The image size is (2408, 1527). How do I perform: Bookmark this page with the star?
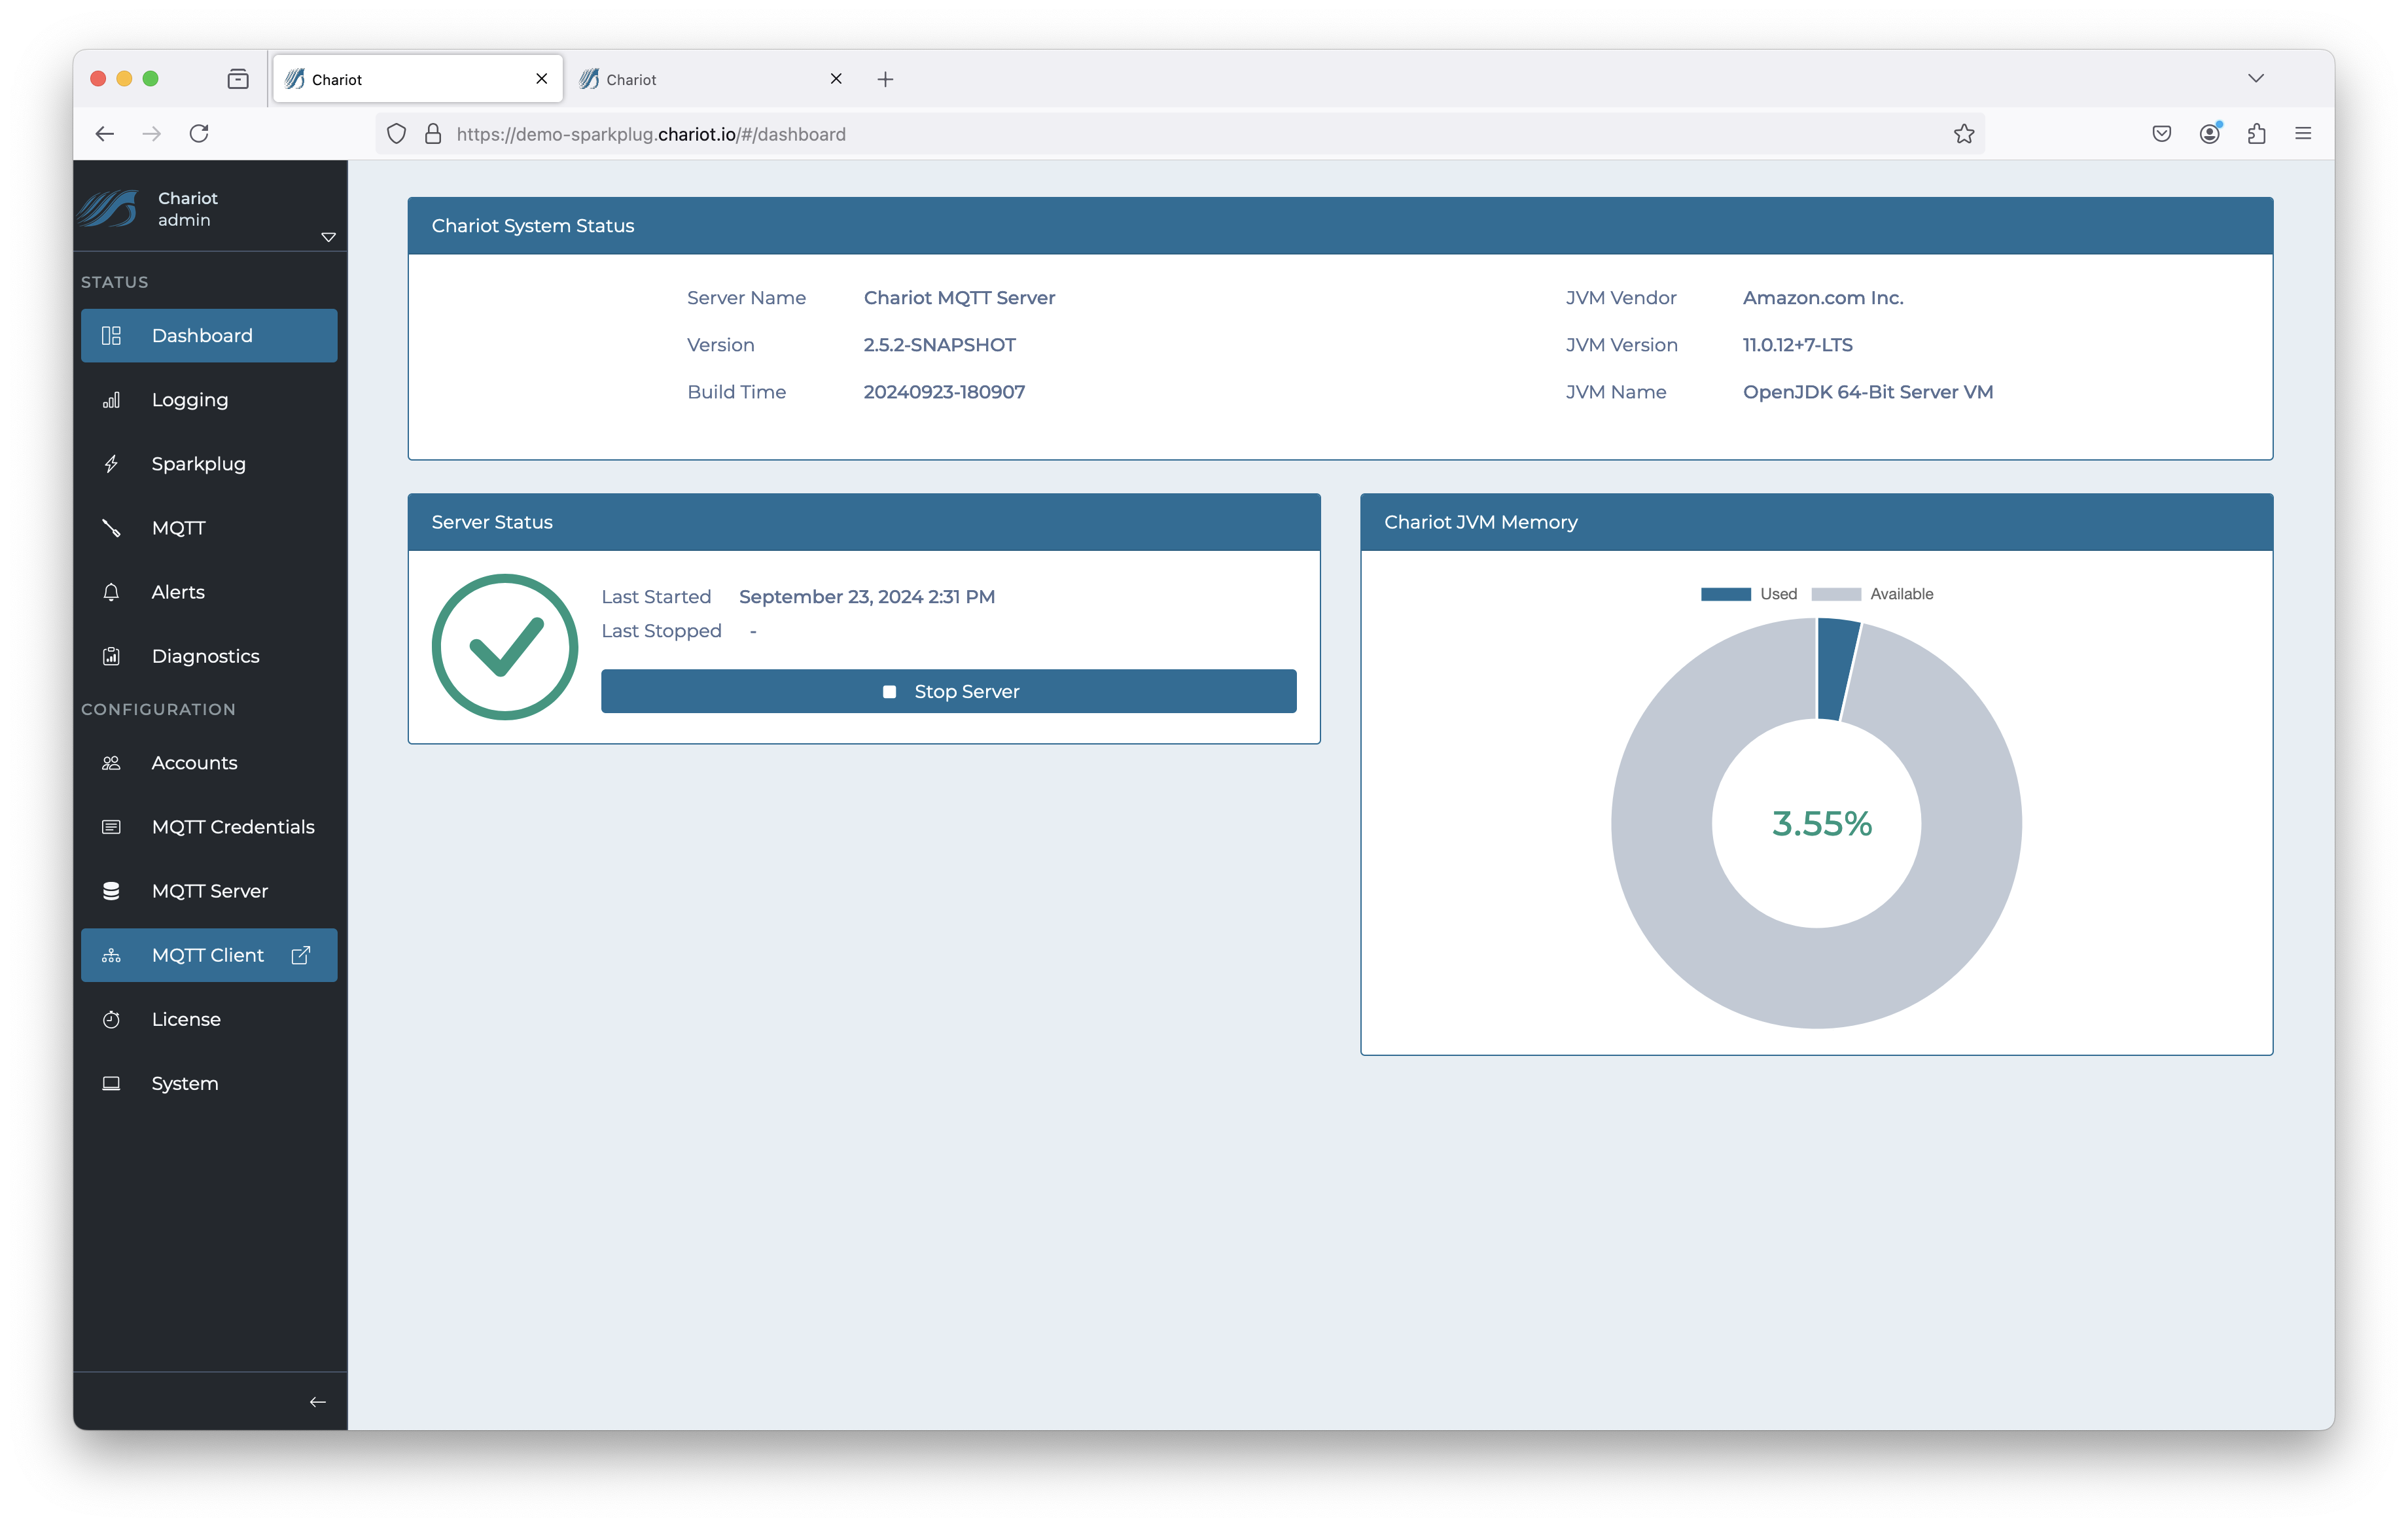tap(1963, 134)
